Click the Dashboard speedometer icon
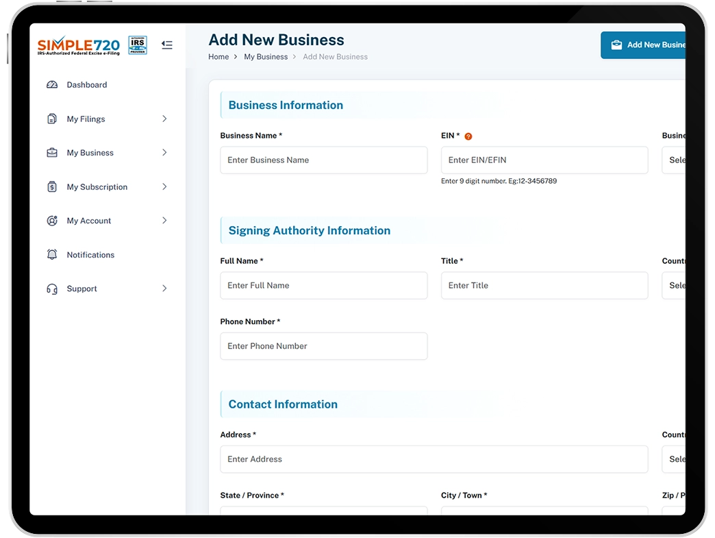 point(52,85)
